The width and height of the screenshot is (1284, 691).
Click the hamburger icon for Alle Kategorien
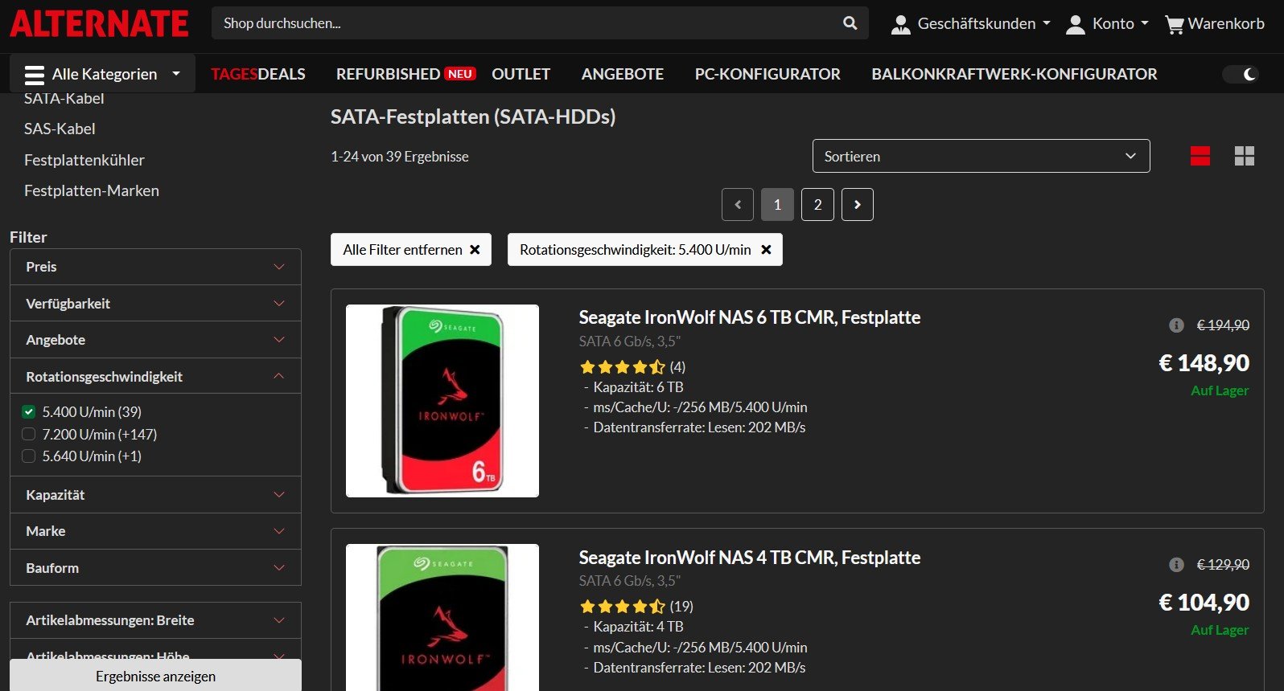pyautogui.click(x=35, y=75)
